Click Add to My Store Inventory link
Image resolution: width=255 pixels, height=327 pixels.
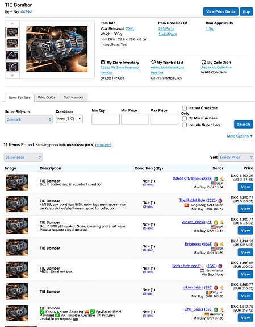(x=119, y=67)
